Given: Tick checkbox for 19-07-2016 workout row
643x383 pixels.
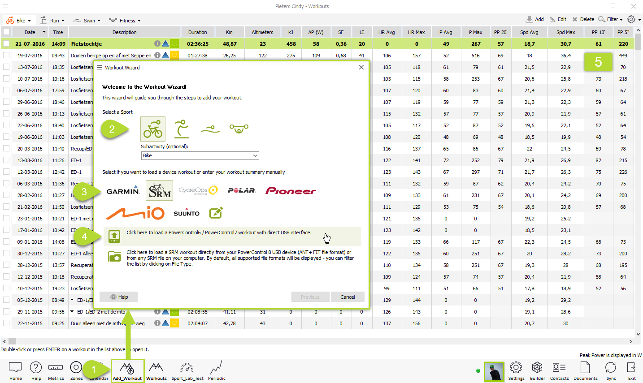Looking at the screenshot, I should pyautogui.click(x=6, y=56).
